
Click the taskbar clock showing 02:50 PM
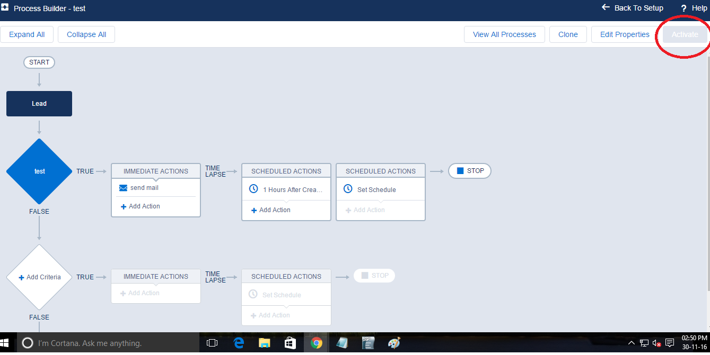[x=694, y=343]
